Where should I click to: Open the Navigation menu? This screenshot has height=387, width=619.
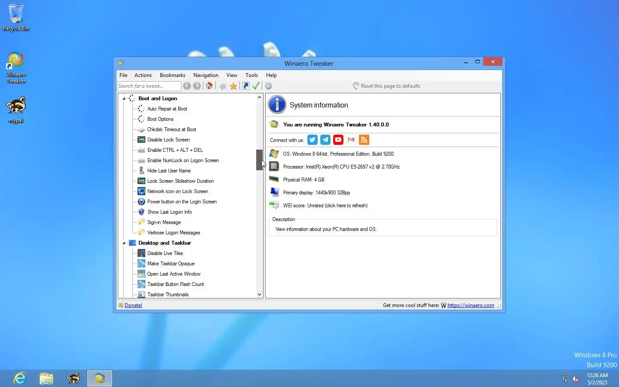206,75
